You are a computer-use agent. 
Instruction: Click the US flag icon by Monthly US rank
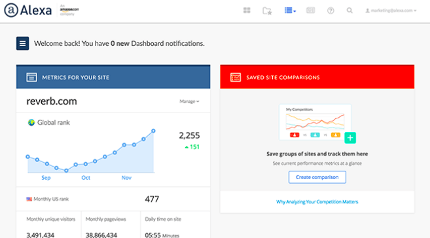coord(29,199)
